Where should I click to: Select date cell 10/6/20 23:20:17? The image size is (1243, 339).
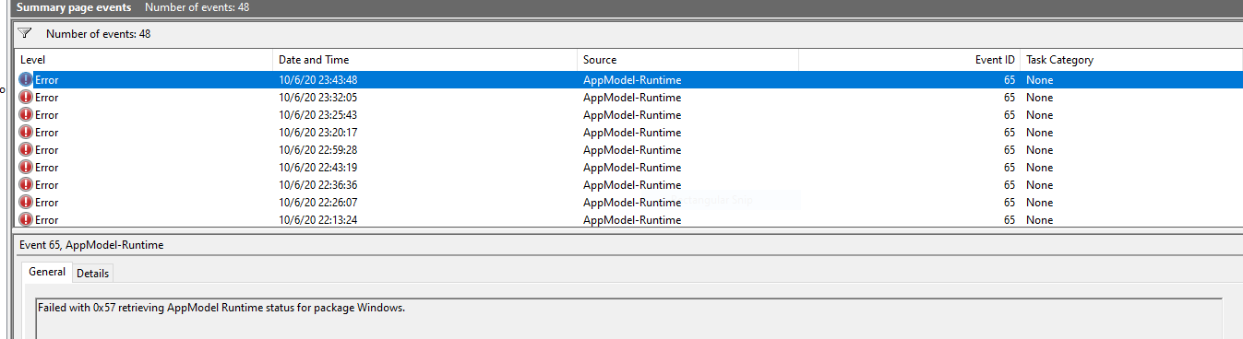pyautogui.click(x=317, y=133)
